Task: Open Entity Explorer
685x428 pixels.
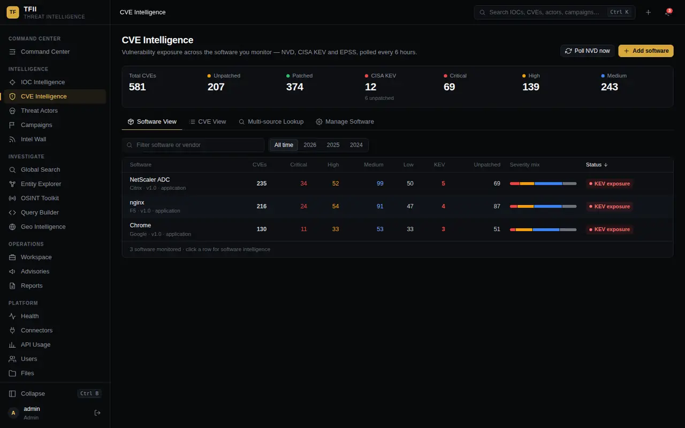Action: click(x=55, y=184)
